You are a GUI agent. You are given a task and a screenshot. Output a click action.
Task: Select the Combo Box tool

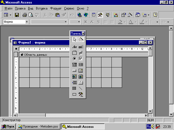click(x=74, y=64)
